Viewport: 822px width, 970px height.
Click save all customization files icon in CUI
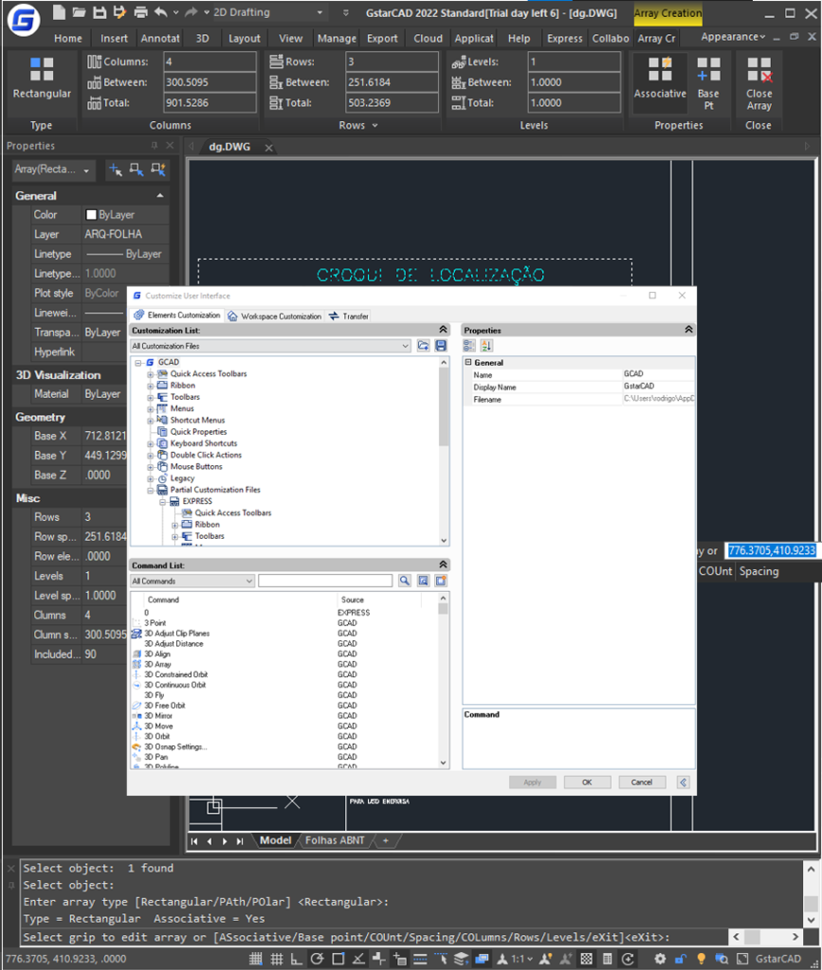[x=441, y=346]
